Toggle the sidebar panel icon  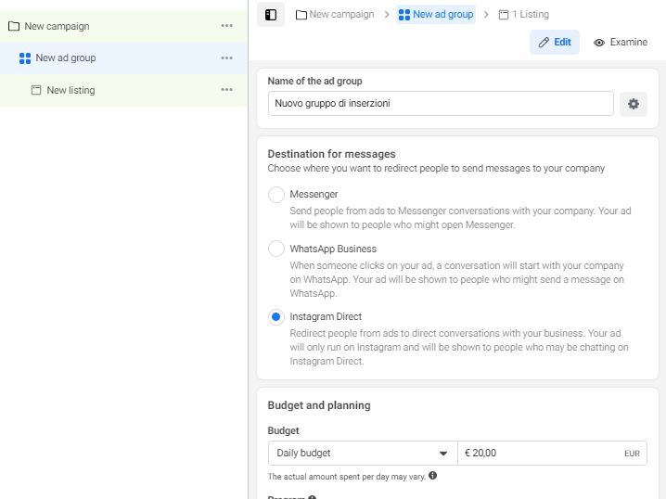(x=271, y=15)
